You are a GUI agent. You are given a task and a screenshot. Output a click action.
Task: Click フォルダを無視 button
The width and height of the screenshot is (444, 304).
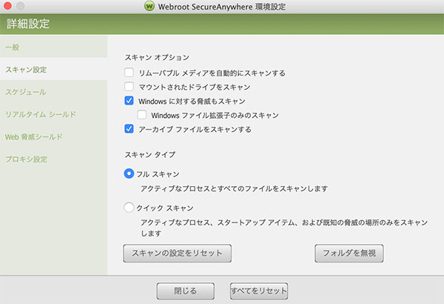click(x=349, y=253)
